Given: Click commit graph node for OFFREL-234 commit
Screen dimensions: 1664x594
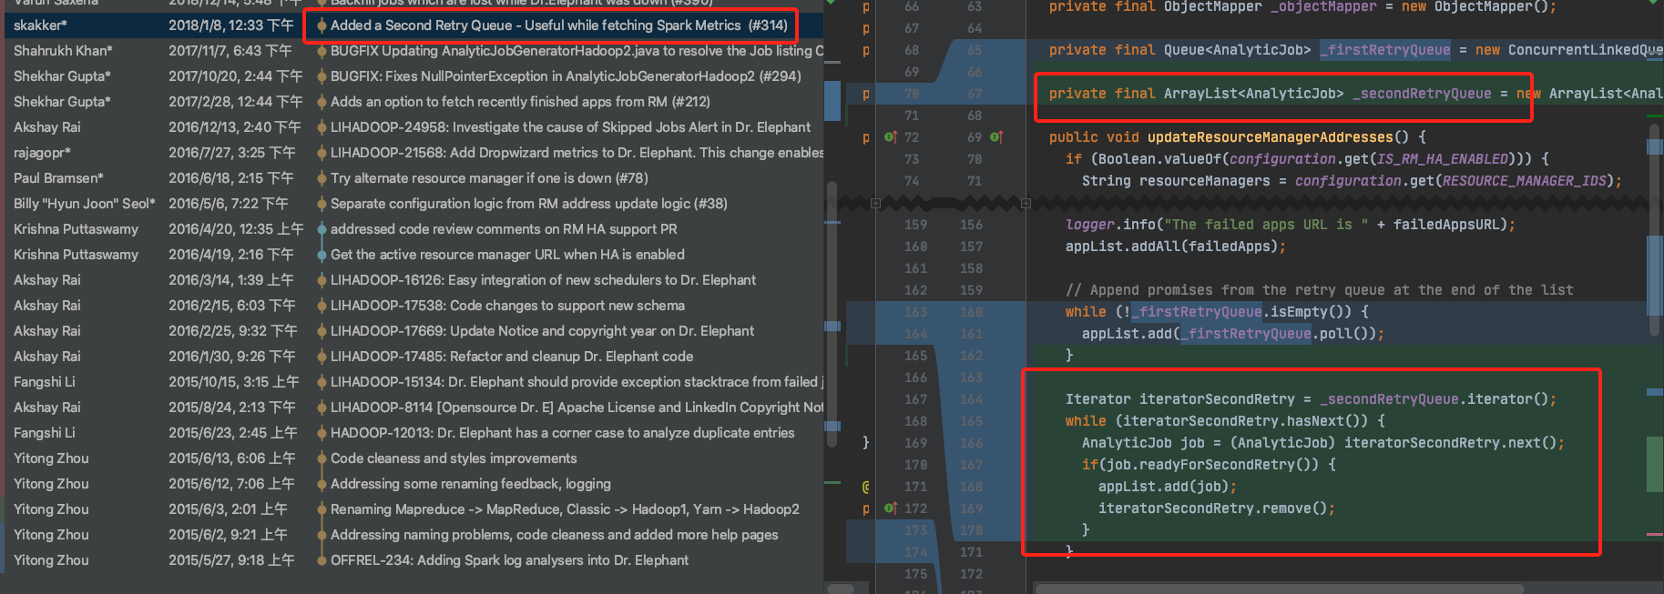Looking at the screenshot, I should 322,560.
